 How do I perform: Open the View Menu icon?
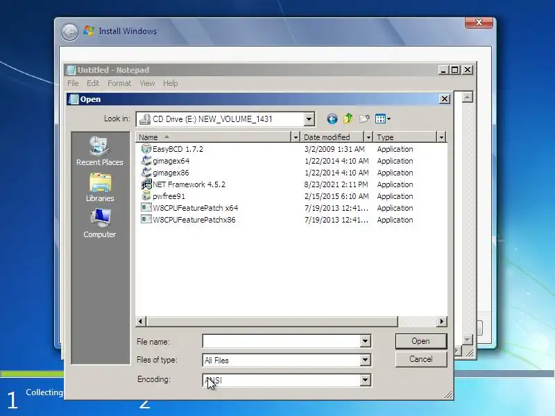click(383, 119)
